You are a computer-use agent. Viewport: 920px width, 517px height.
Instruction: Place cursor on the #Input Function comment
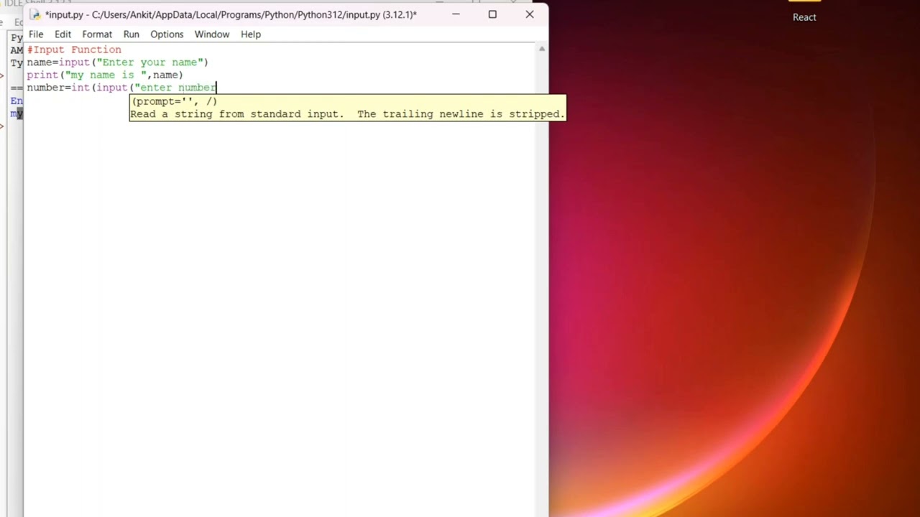(75, 50)
